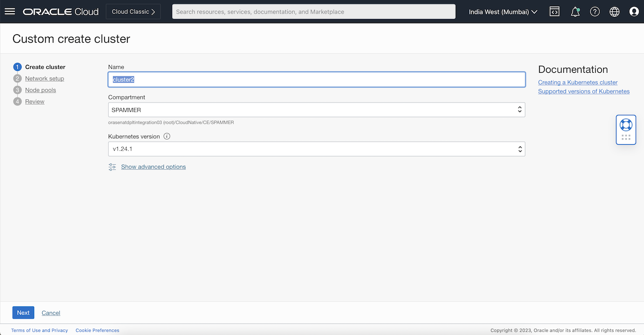Go to the Network setup step
Image resolution: width=644 pixels, height=335 pixels.
pos(45,78)
